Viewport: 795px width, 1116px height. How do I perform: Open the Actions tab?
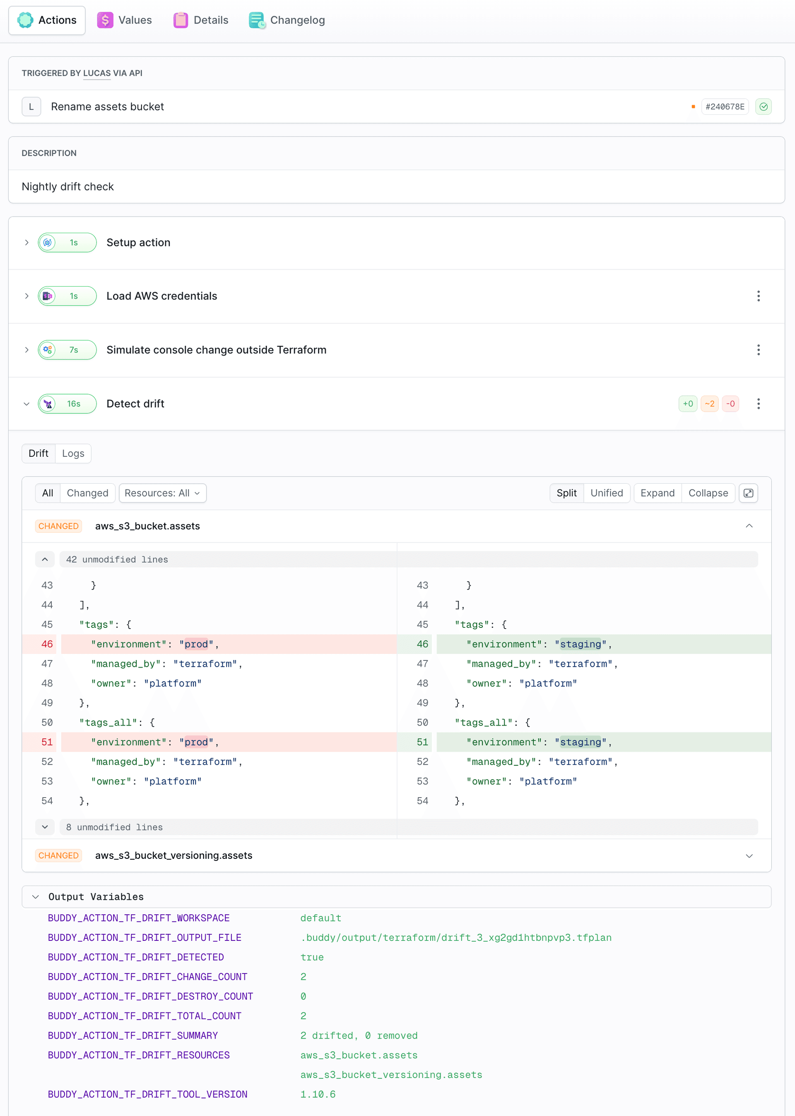[47, 20]
